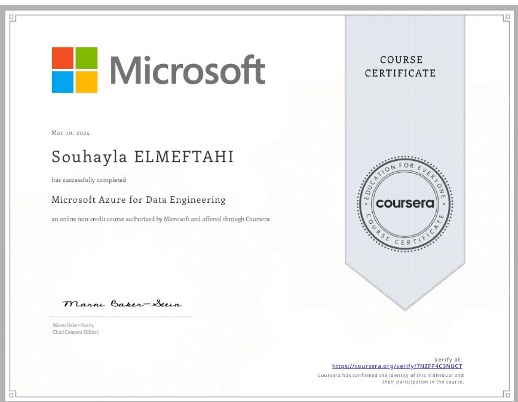Click the "an online non-credit course" description line
518x402 pixels.
click(x=161, y=219)
